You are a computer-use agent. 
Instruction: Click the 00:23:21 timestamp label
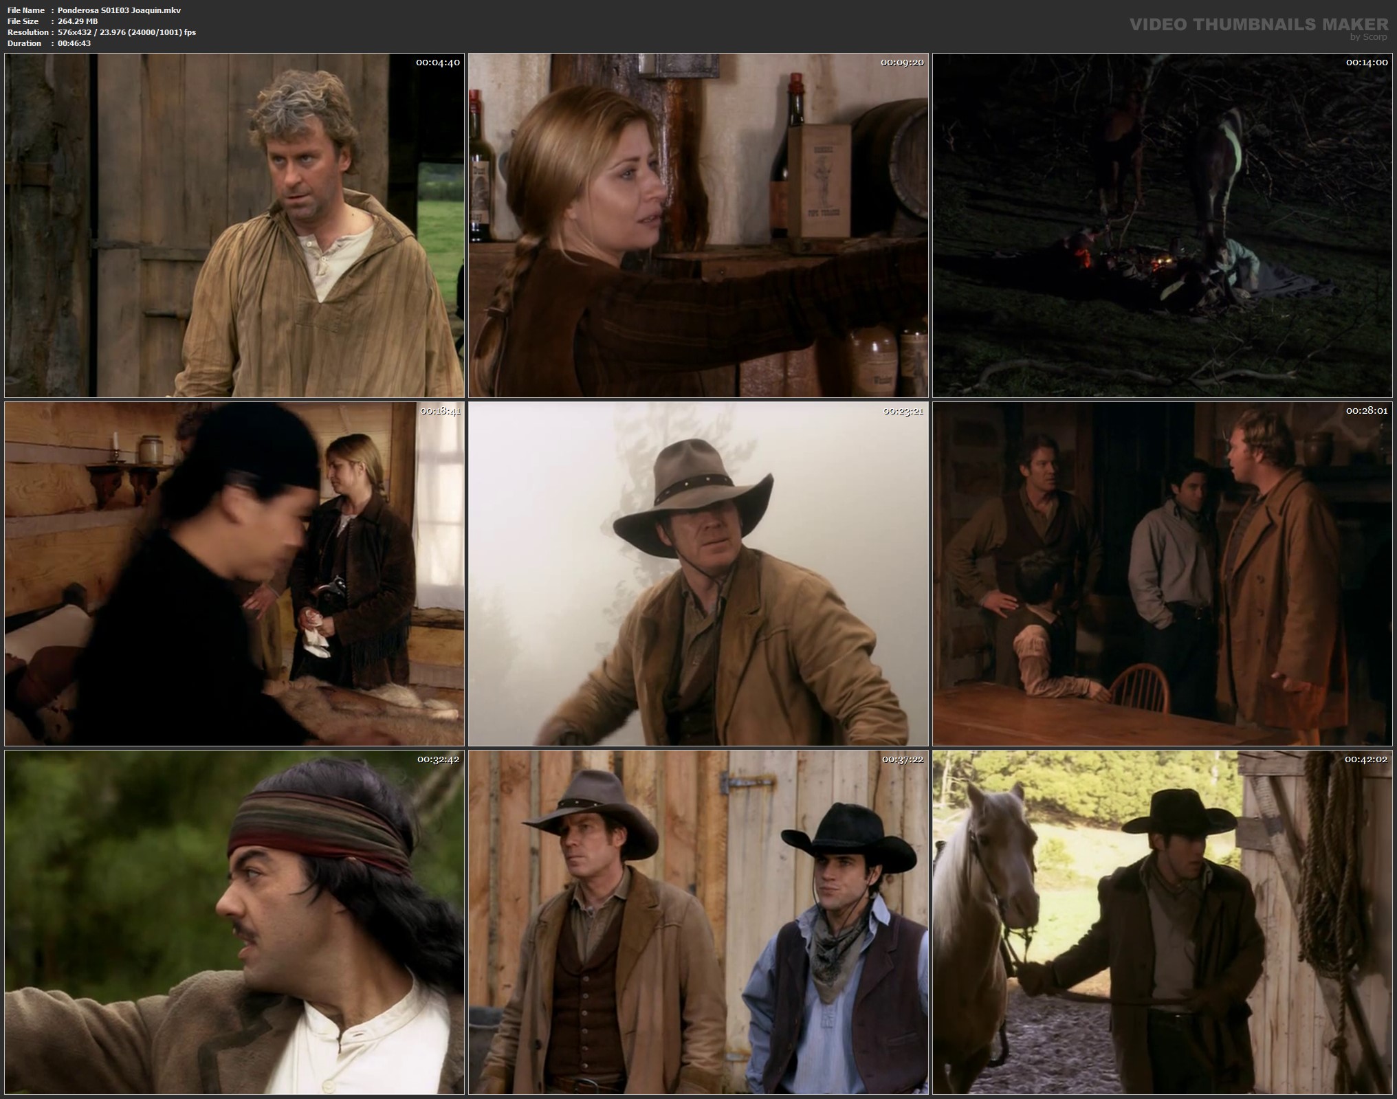coord(903,411)
